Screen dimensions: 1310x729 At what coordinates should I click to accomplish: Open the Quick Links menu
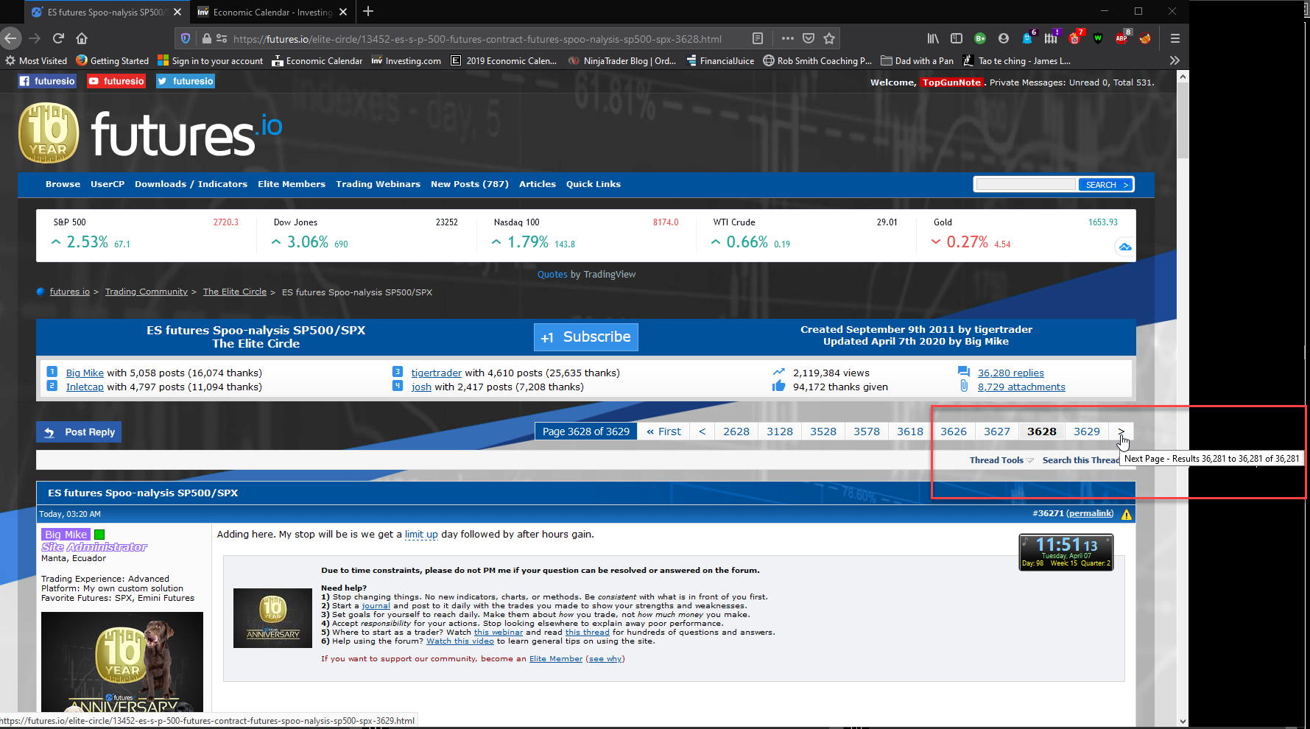[x=594, y=184]
